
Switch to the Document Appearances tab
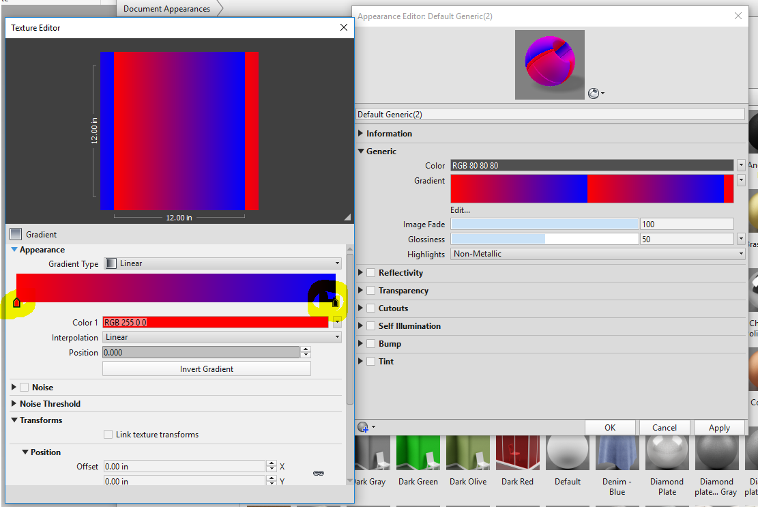pos(166,9)
